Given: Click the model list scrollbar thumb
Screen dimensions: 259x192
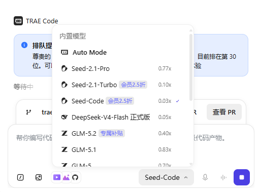Looking at the screenshot, I should click(191, 67).
